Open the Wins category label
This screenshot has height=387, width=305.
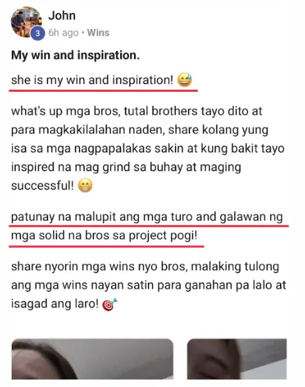98,33
